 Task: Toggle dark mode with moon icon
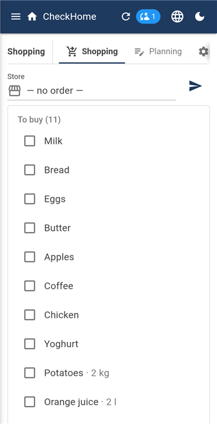tap(200, 16)
